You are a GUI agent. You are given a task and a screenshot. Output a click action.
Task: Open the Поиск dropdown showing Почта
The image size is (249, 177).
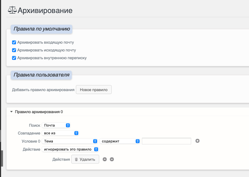(56, 125)
